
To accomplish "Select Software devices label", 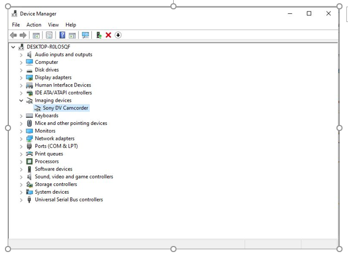I will pyautogui.click(x=53, y=169).
